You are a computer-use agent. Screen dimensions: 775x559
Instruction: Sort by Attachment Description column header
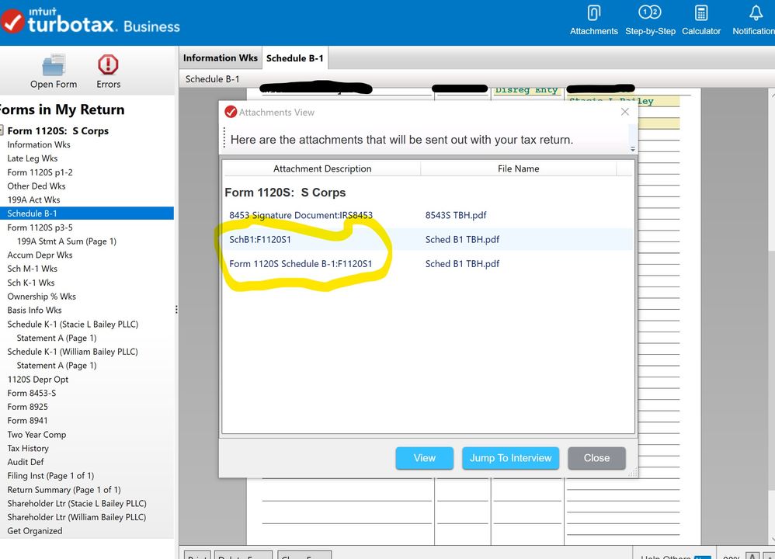coord(322,168)
